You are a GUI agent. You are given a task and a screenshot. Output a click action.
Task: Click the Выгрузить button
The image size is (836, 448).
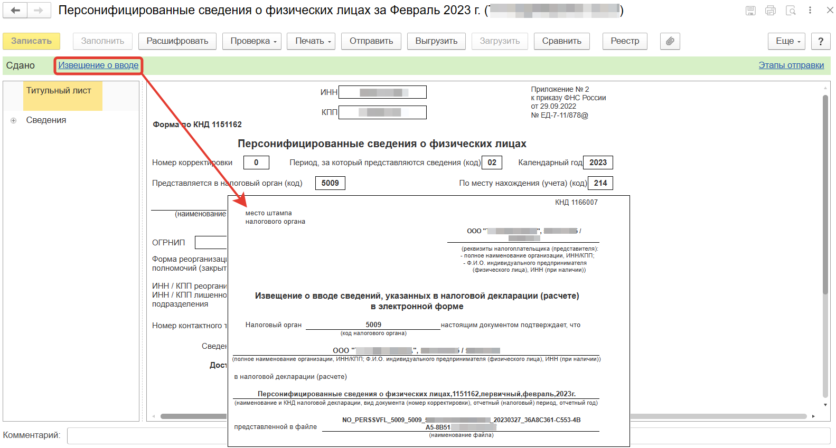[x=436, y=41]
